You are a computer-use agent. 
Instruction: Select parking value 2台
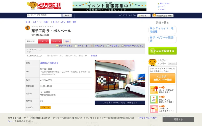(x=42, y=101)
